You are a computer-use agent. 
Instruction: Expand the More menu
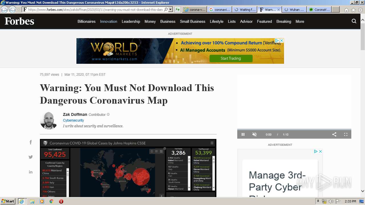pyautogui.click(x=300, y=21)
